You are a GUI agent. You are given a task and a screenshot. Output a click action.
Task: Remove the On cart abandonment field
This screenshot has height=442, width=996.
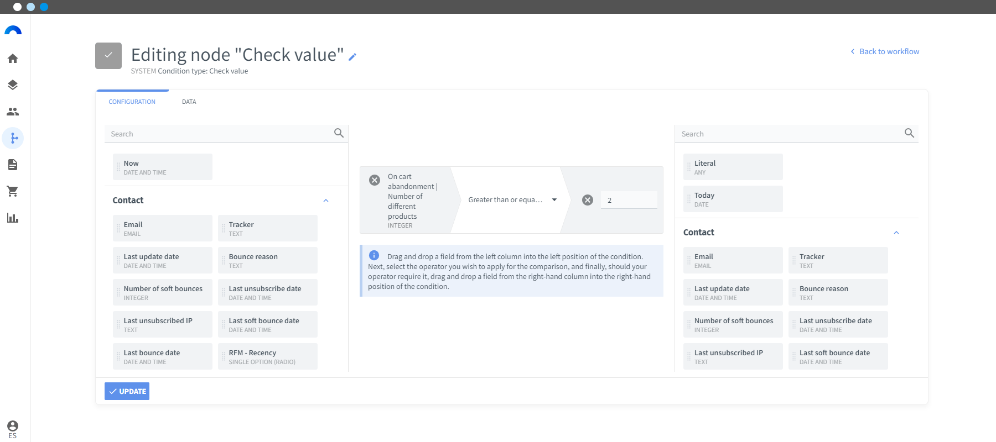coord(375,180)
